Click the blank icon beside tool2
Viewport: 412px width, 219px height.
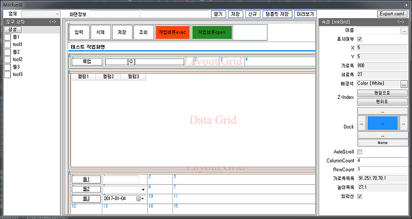point(7,59)
